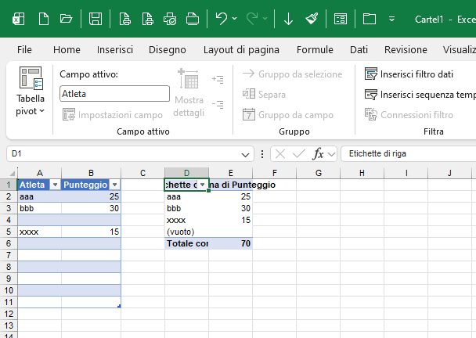
Task: Click Inserisci filtro dati
Action: click(409, 74)
